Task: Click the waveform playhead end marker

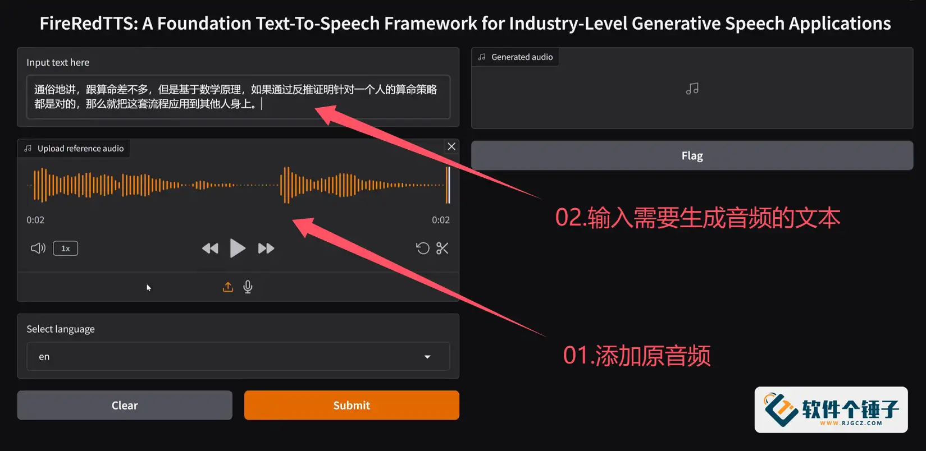Action: 448,185
